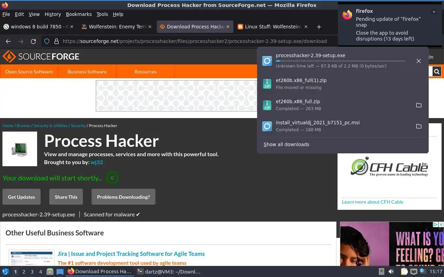Open the Help menu
Screen dimensions: 444x277
coord(118,14)
